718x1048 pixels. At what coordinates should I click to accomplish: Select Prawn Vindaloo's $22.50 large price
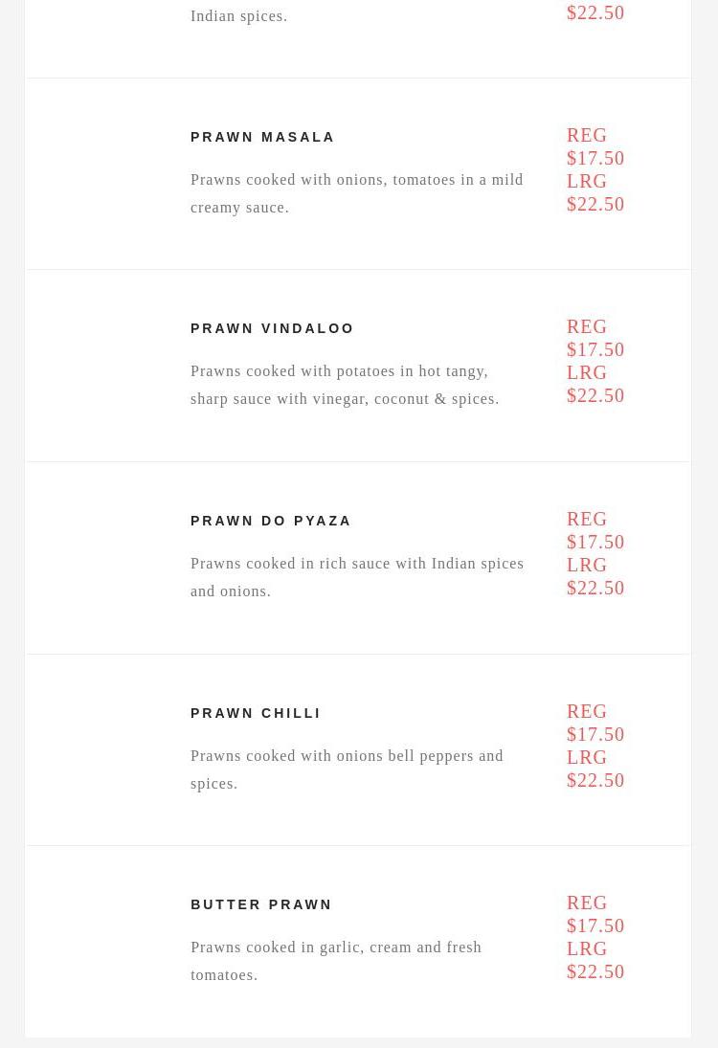tap(595, 395)
